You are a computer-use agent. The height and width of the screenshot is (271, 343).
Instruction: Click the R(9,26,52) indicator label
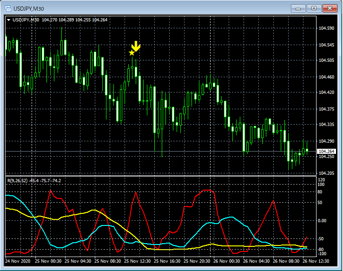pos(16,180)
